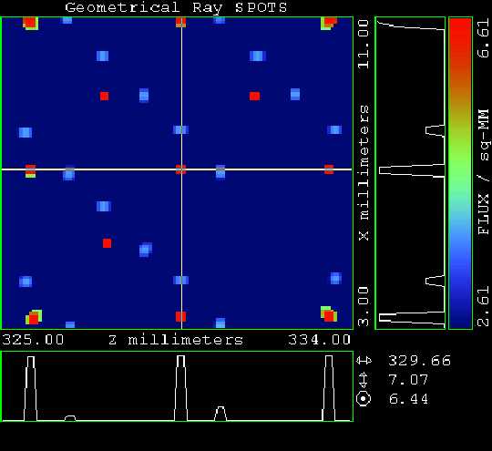
Task: Click the 329.66 horizontal cursor readout
Action: coord(419,361)
